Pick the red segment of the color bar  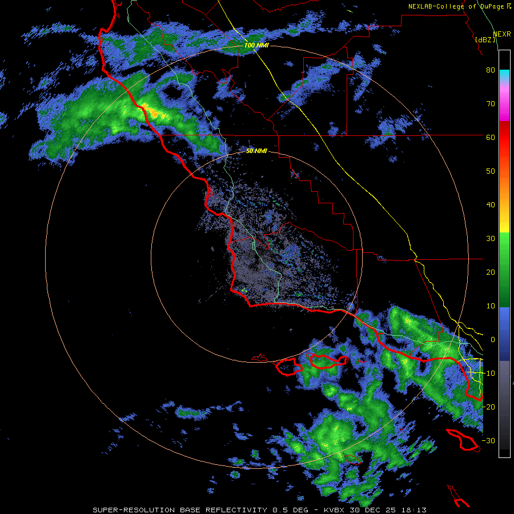(x=504, y=138)
